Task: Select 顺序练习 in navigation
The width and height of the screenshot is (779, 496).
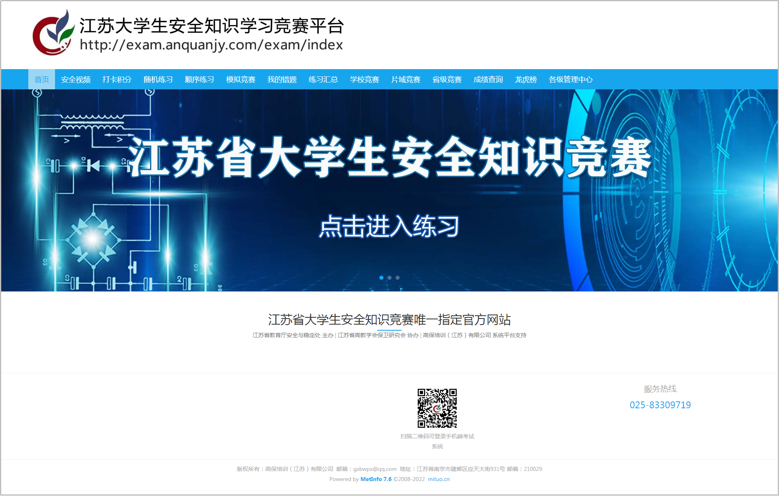Action: (199, 80)
